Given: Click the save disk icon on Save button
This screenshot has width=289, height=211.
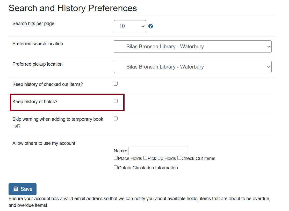Looking at the screenshot, I should pyautogui.click(x=16, y=189).
